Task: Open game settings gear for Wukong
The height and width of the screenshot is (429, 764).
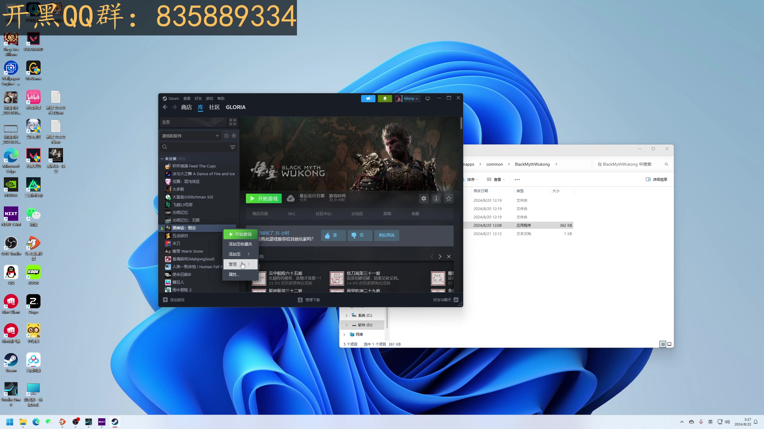Action: pos(423,198)
